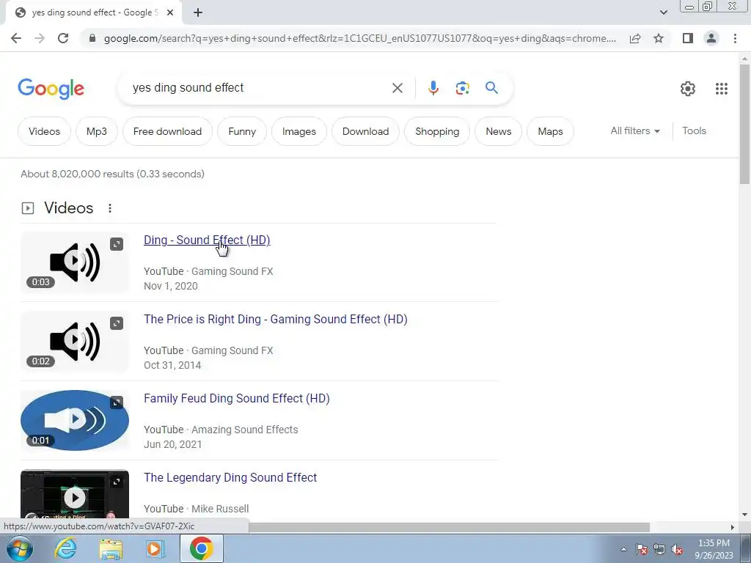Open the Google apps grid

coord(722,89)
